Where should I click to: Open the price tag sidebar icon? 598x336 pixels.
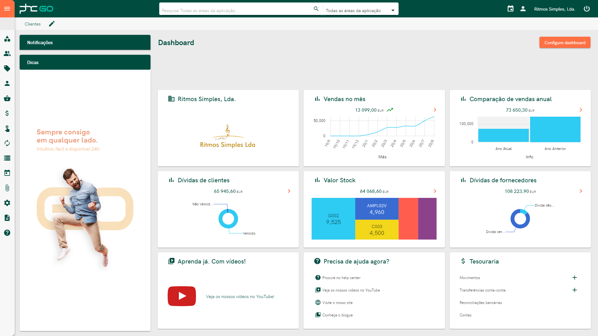[x=7, y=68]
